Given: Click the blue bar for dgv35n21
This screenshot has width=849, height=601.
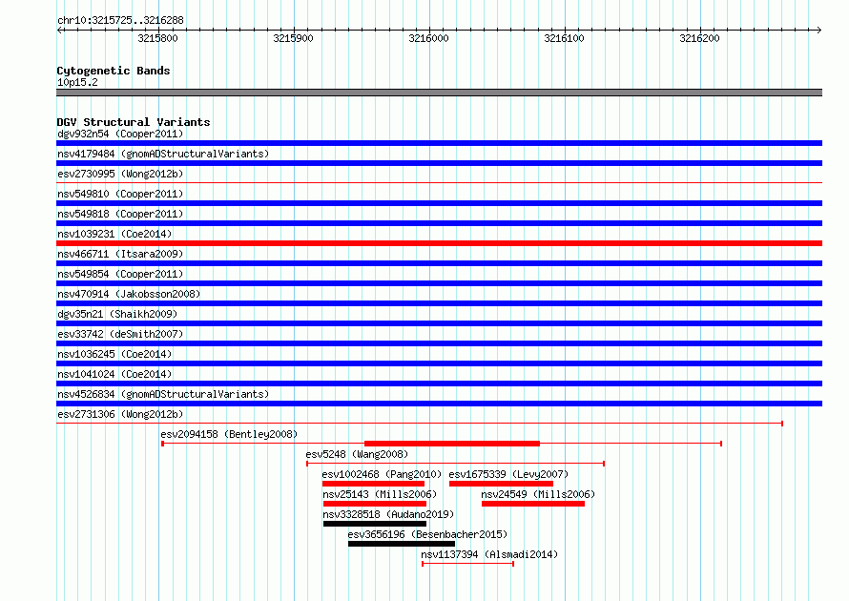Looking at the screenshot, I should [439, 323].
